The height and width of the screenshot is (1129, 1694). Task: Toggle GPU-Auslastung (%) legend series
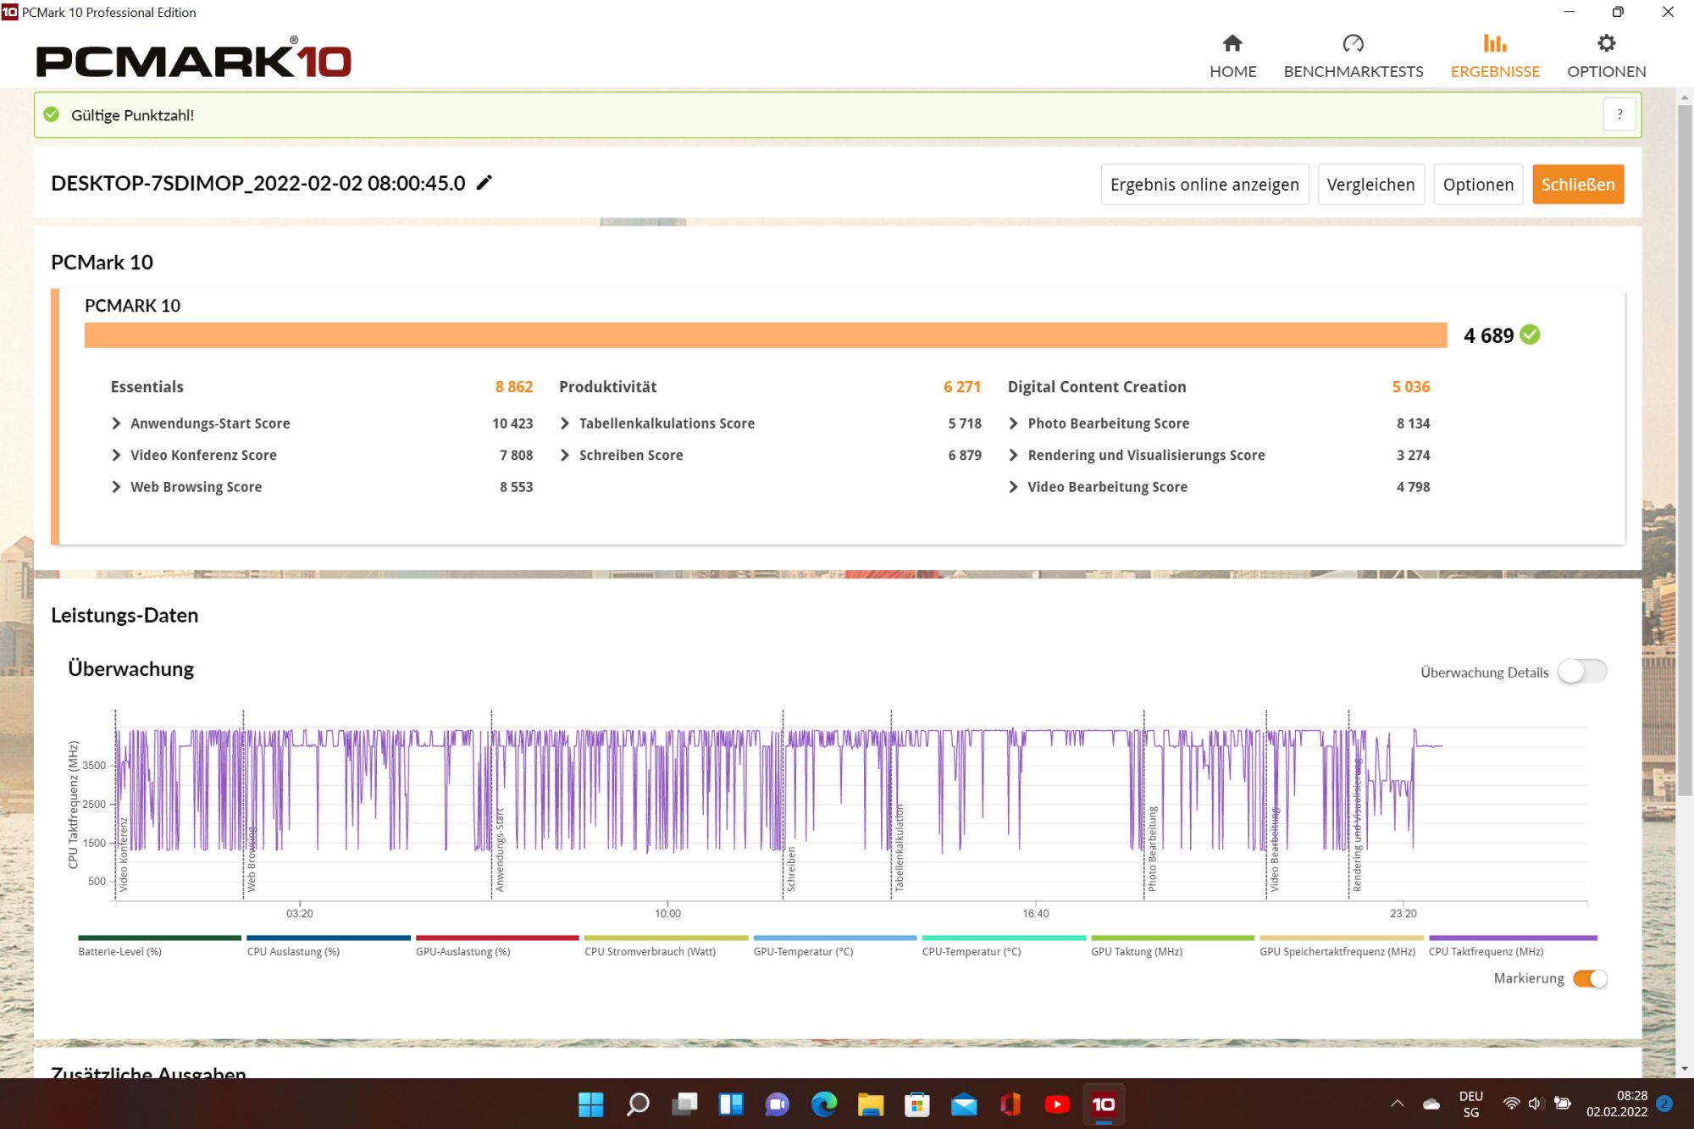pos(497,945)
